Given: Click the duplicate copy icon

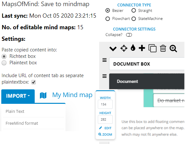Looking at the screenshot, I should point(153,48).
